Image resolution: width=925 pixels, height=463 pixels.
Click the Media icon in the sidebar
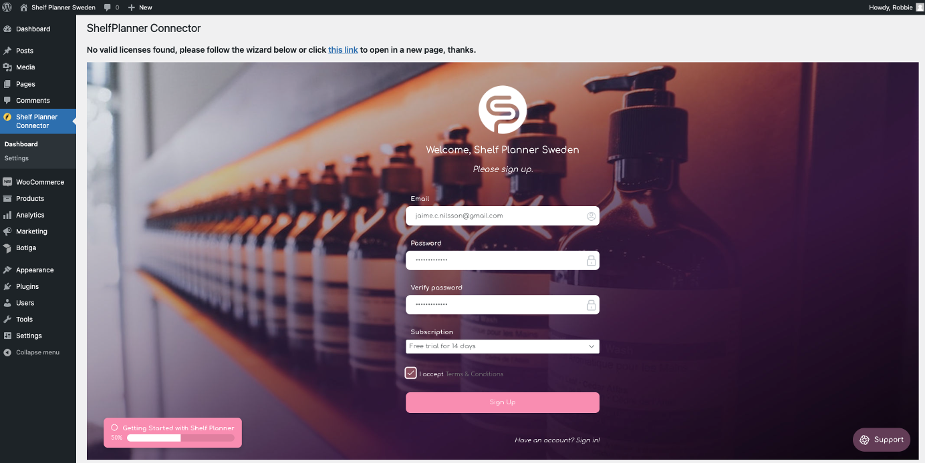point(7,67)
